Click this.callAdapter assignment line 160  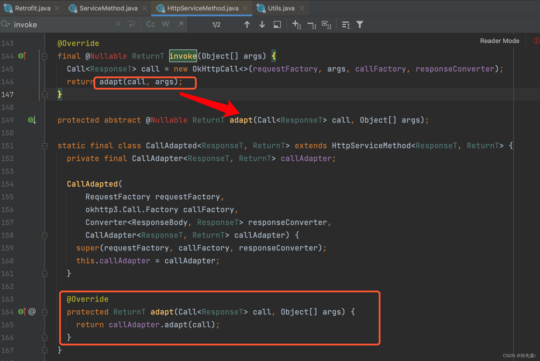coord(148,261)
